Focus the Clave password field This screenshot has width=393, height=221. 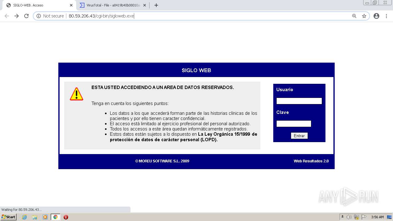(x=294, y=124)
